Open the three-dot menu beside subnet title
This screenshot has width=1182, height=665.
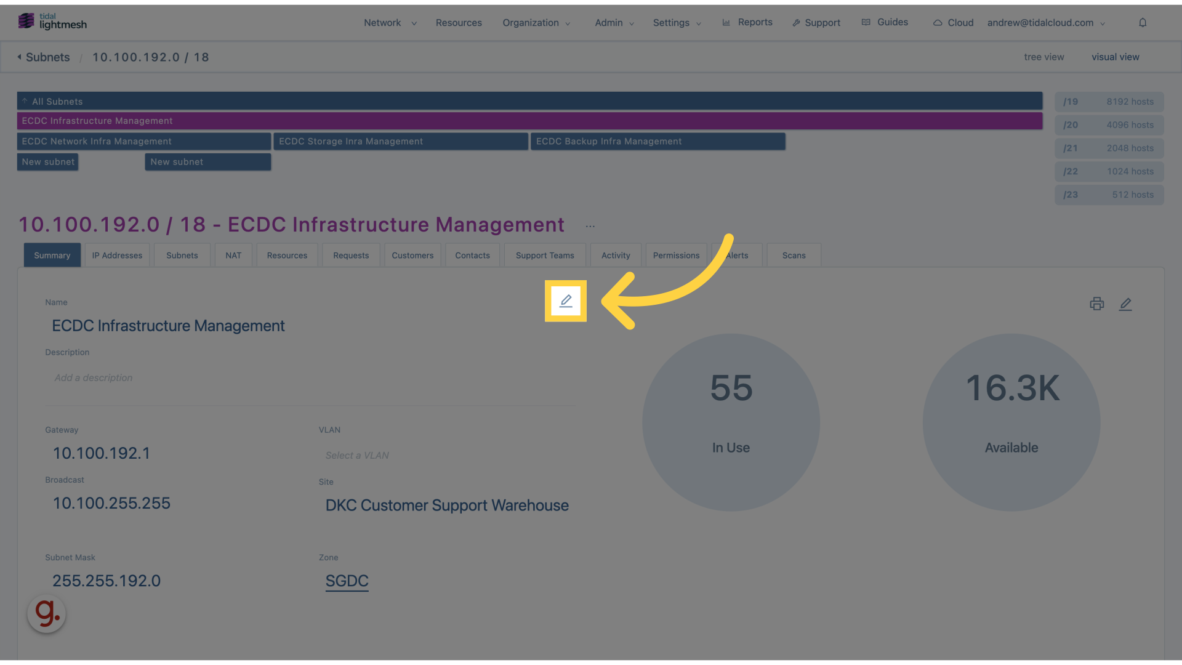[x=590, y=227]
